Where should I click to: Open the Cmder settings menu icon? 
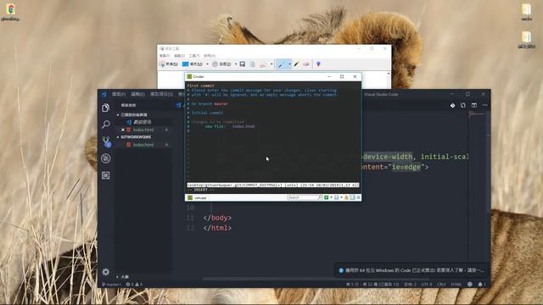click(358, 197)
